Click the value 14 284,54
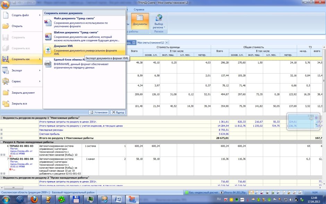 pyautogui.click(x=223, y=126)
